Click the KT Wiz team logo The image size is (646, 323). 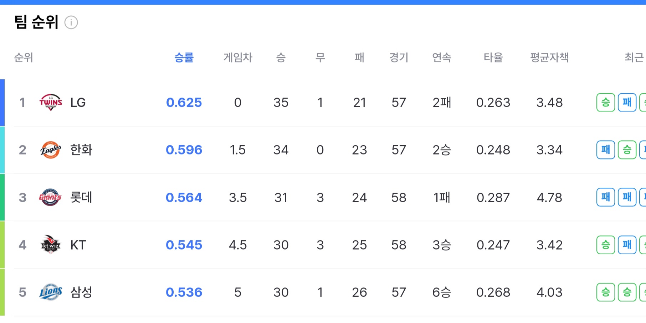click(x=51, y=245)
